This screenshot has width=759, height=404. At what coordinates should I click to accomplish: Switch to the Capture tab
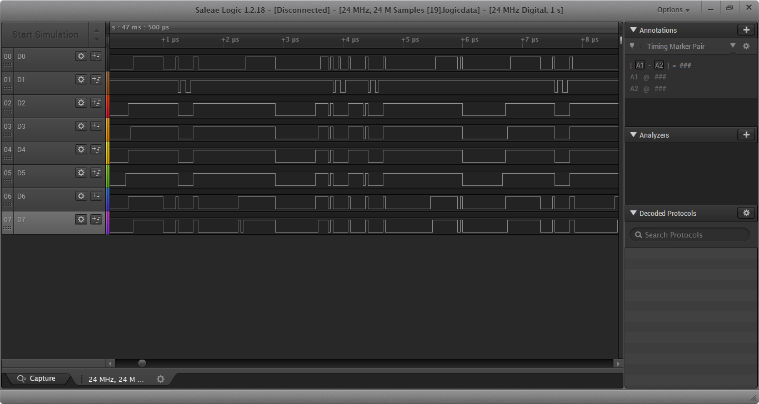[37, 378]
